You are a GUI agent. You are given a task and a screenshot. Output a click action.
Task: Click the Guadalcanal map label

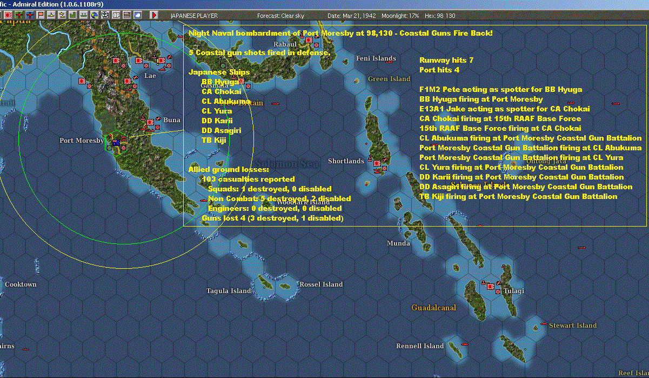click(x=433, y=308)
